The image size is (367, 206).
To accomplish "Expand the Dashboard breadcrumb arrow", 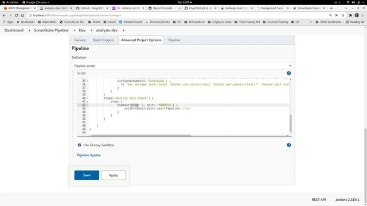I will pyautogui.click(x=29, y=30).
